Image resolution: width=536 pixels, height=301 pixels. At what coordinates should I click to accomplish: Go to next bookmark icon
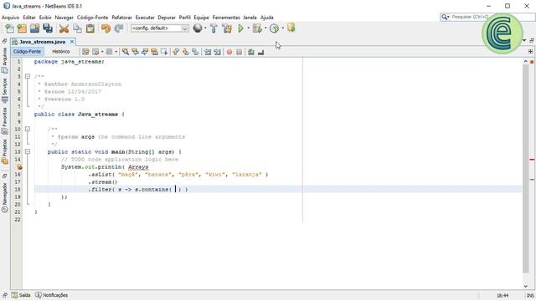pos(185,52)
